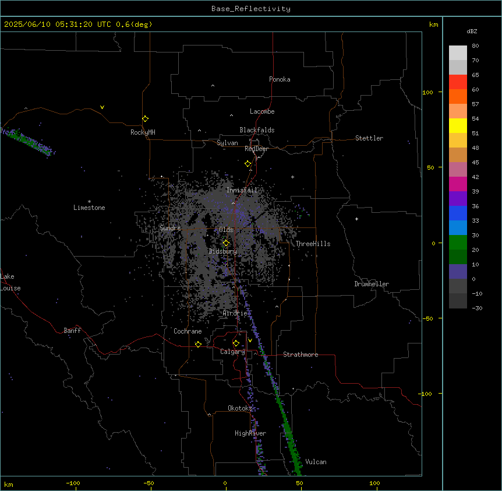Select the light gray 70-80 dBZ legend swatch

[x=458, y=53]
